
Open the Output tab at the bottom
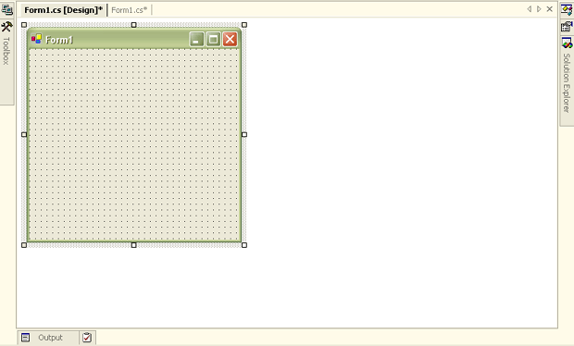tap(48, 338)
